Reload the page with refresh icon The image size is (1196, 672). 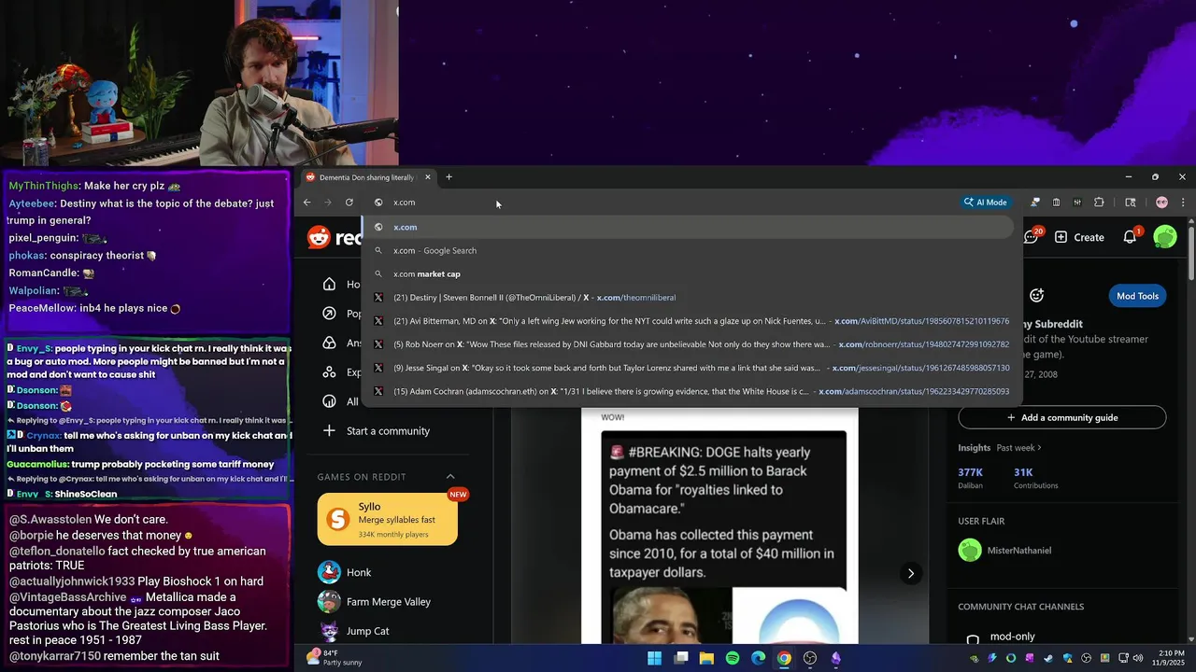pos(349,203)
